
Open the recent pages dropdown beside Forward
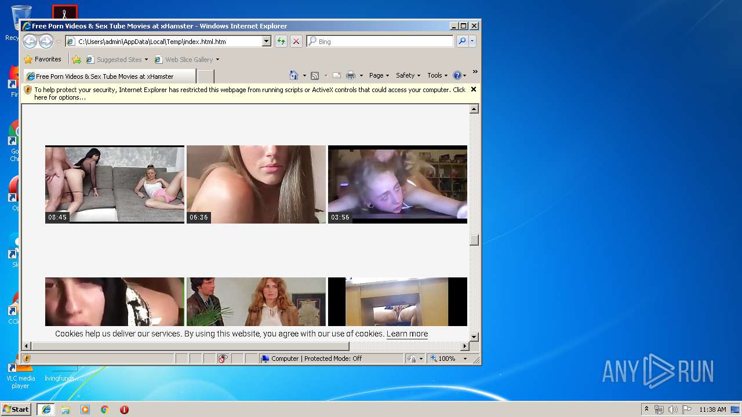pos(59,42)
